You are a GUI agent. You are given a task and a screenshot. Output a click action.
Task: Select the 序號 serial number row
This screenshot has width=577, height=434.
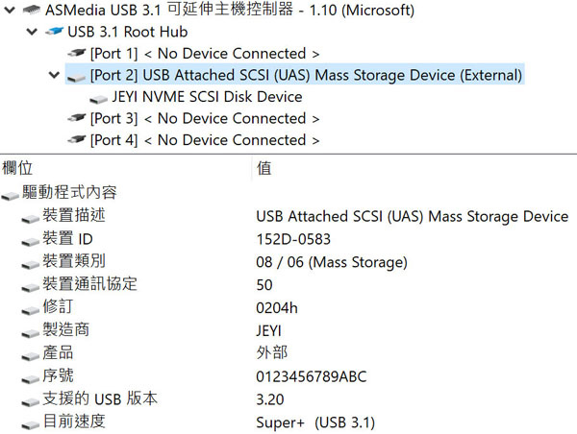click(x=288, y=376)
